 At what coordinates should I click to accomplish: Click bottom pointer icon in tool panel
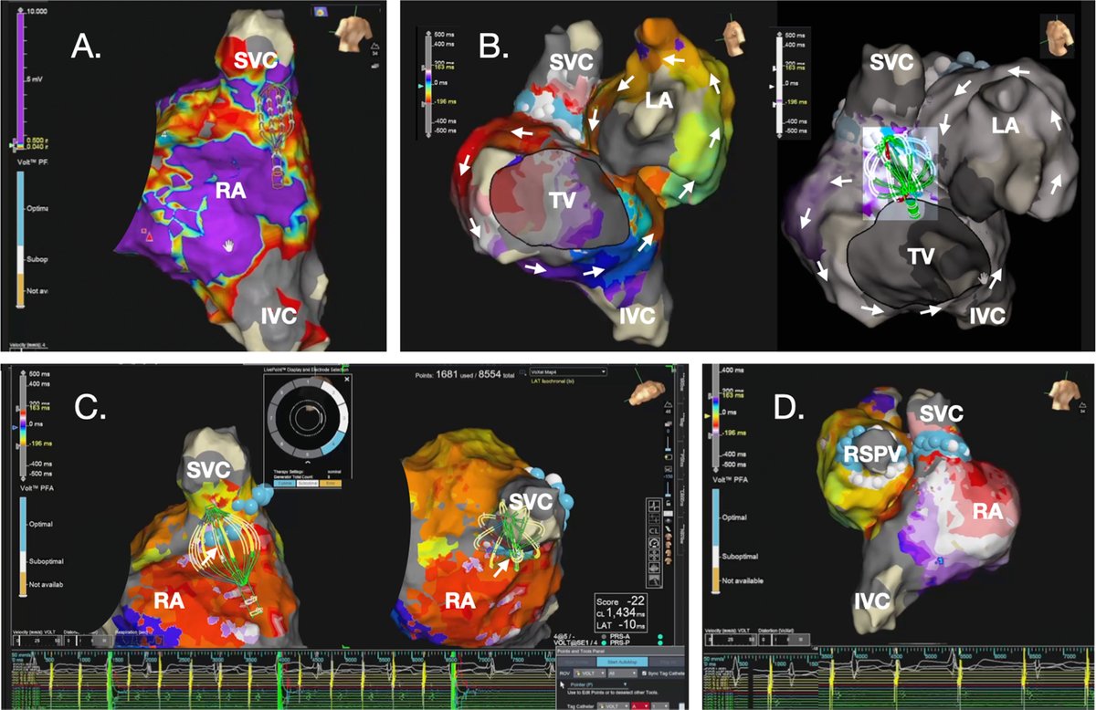pos(654,579)
